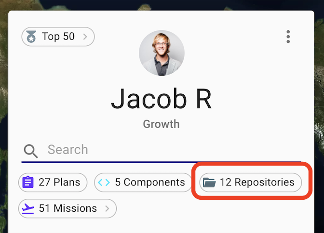324x233 pixels.
Task: Focus the Search input field
Action: [161, 150]
